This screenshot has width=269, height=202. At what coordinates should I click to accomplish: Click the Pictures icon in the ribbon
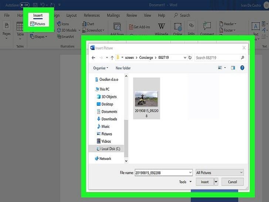point(37,24)
